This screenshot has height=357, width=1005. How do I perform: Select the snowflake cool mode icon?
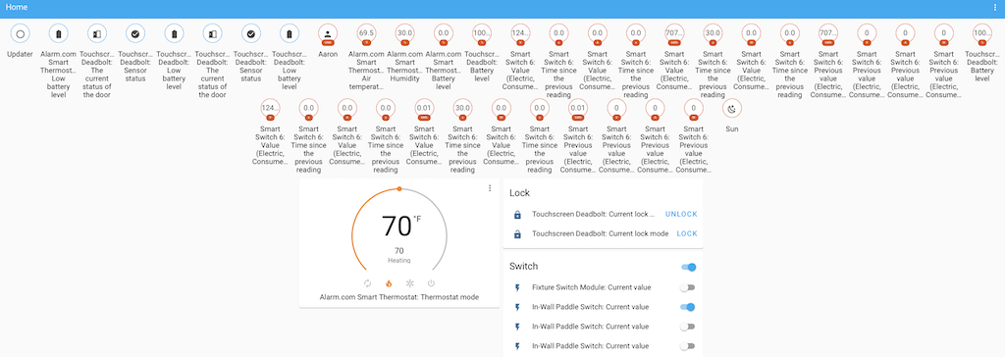point(409,283)
